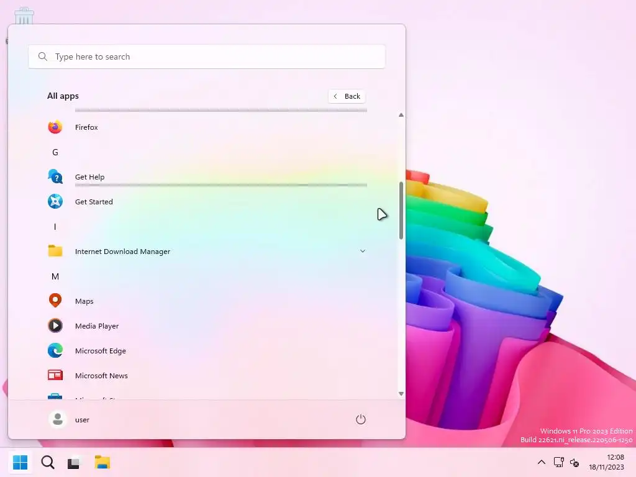
Task: Expand the Internet Download Manager folder chevron
Action: [363, 251]
